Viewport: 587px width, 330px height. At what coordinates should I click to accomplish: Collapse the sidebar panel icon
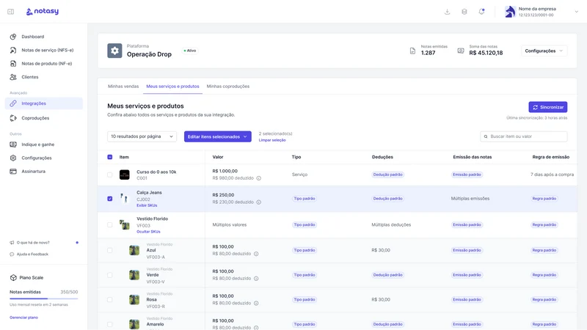tap(11, 12)
